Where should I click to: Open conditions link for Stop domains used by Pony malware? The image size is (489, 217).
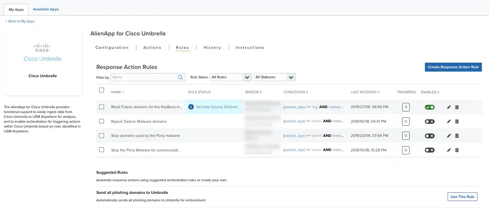click(313, 136)
